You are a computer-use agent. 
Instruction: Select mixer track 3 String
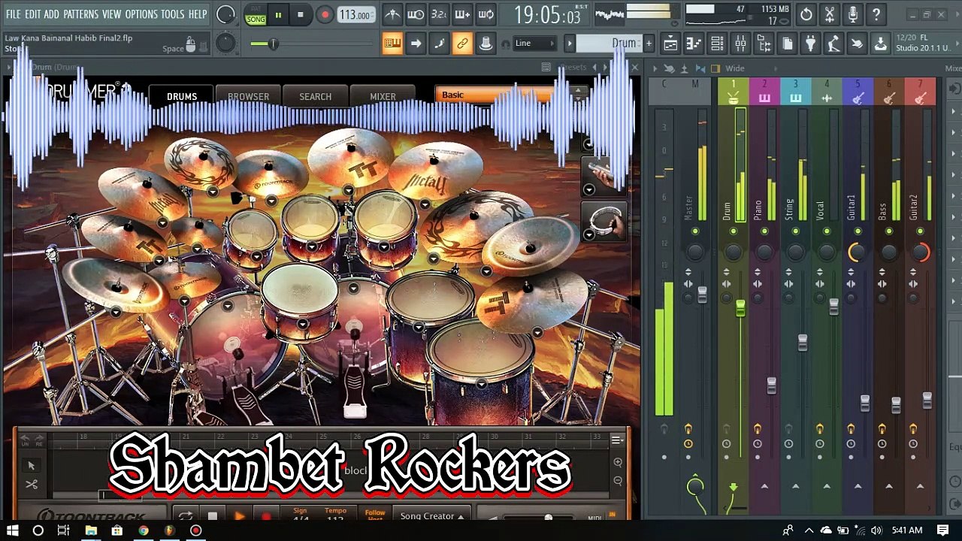click(x=795, y=92)
